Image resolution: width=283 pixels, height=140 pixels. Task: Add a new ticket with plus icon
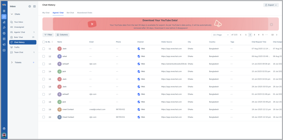coord(34,62)
